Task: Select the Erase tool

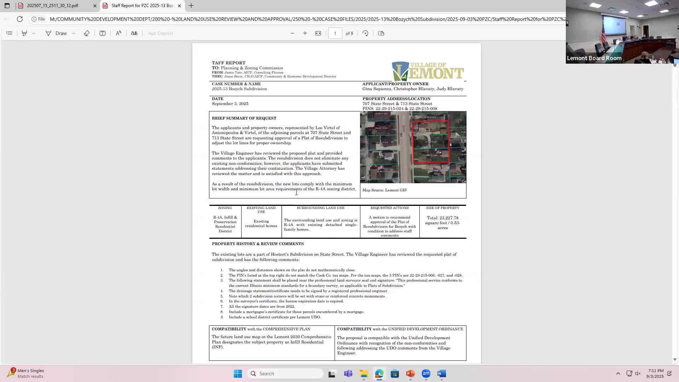Action: [x=87, y=33]
